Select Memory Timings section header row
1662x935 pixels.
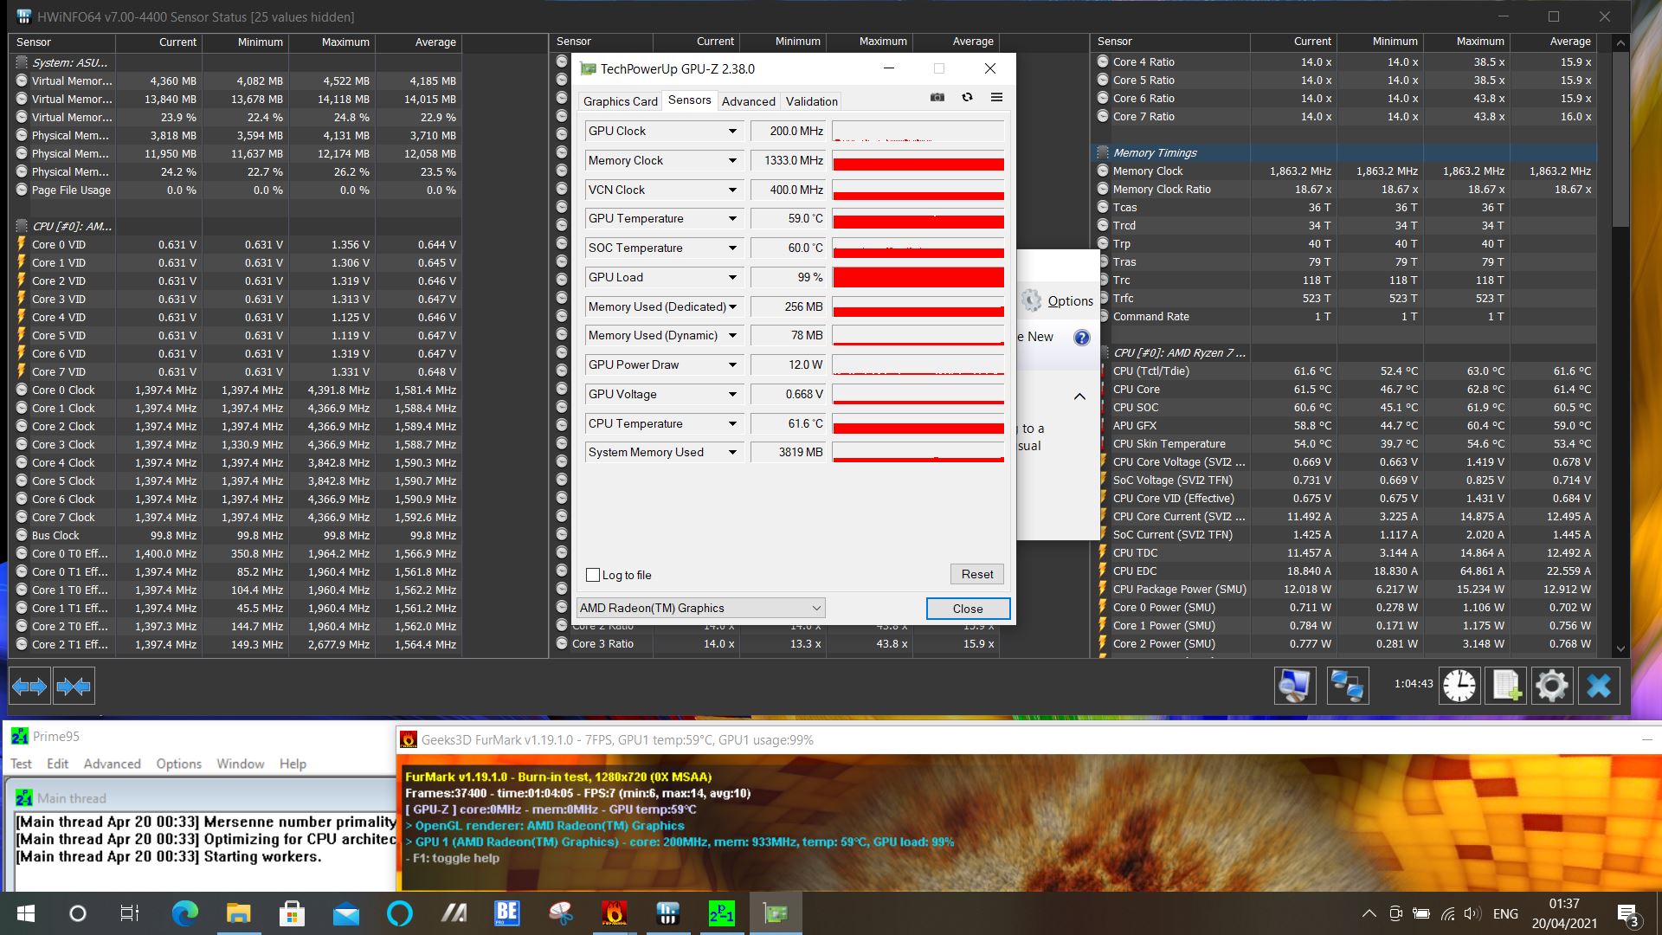(x=1344, y=152)
